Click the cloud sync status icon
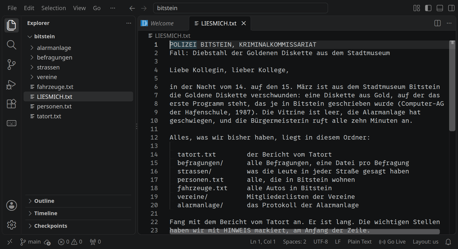Viewport: 458px width, 249px height. 47,242
